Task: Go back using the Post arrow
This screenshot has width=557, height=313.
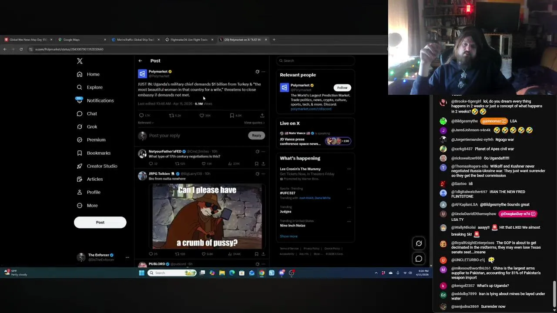Action: pos(140,61)
